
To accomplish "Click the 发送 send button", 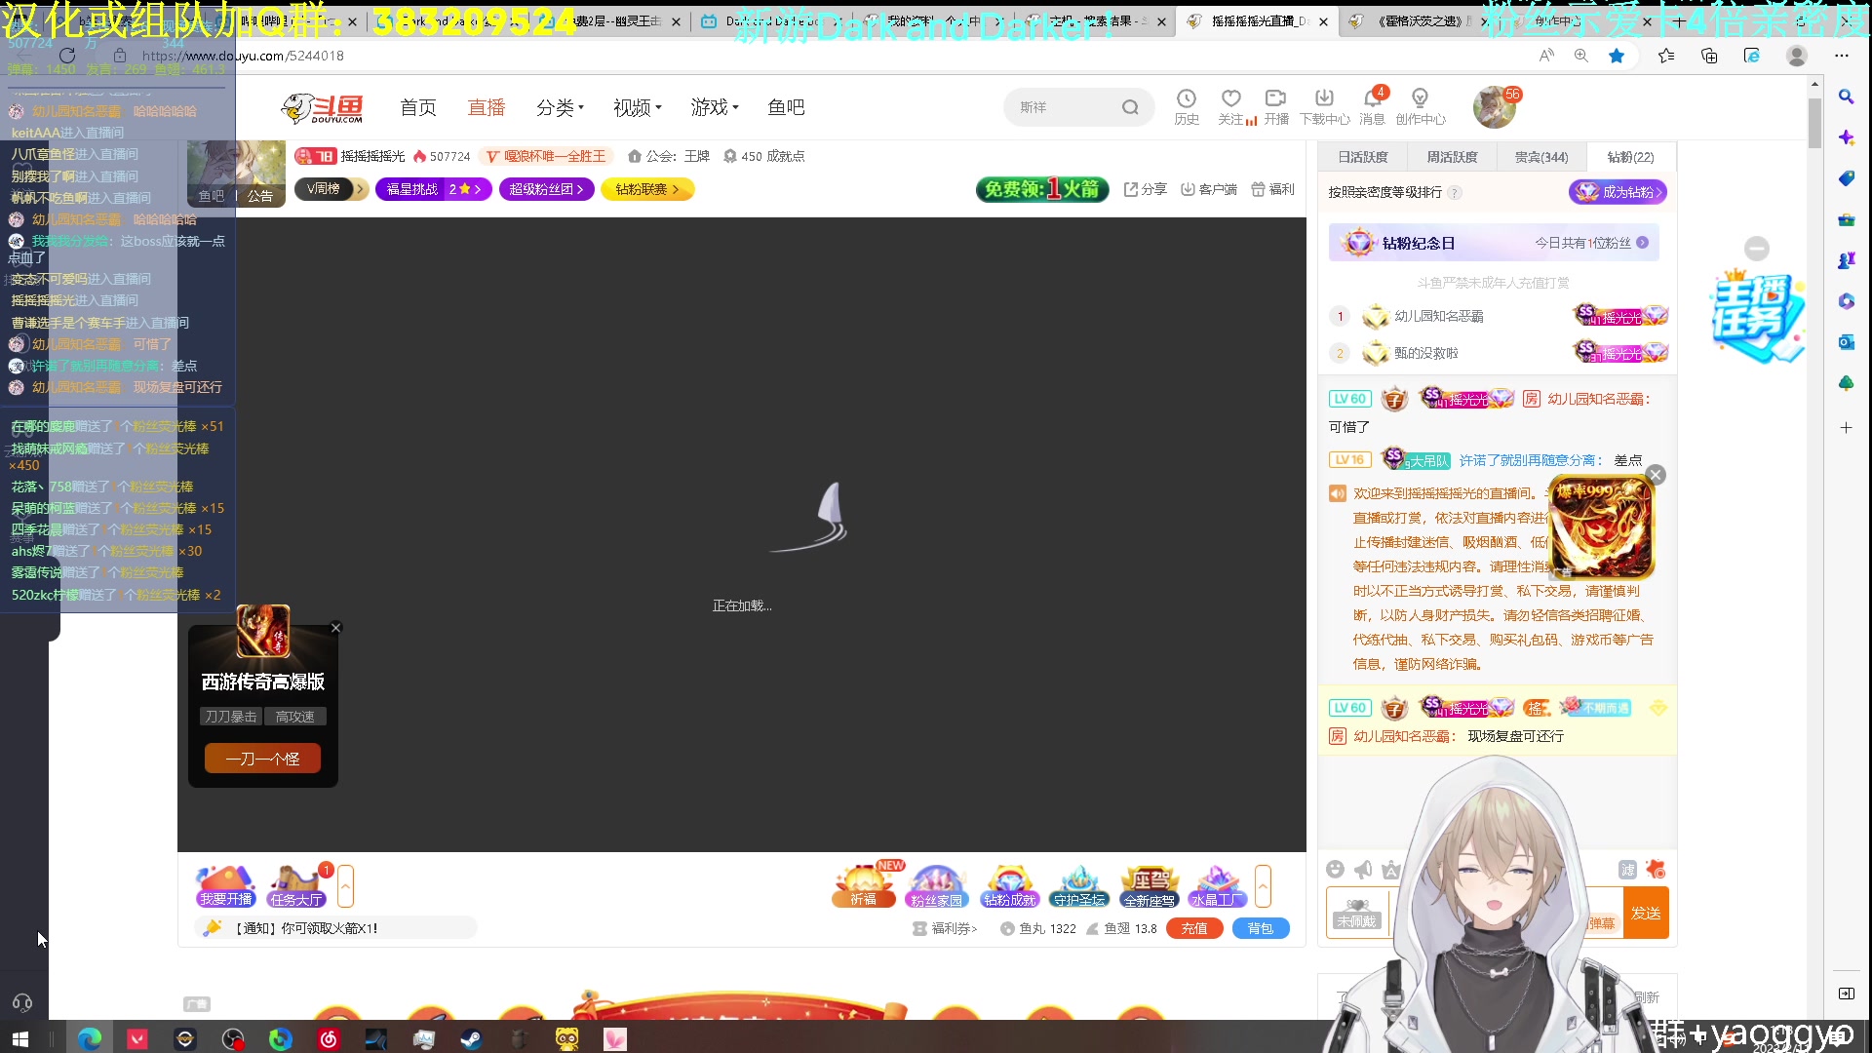I will (1646, 913).
